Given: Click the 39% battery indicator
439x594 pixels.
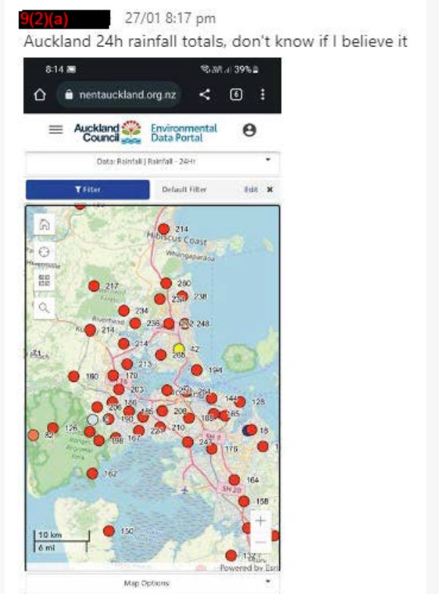Looking at the screenshot, I should [x=247, y=70].
